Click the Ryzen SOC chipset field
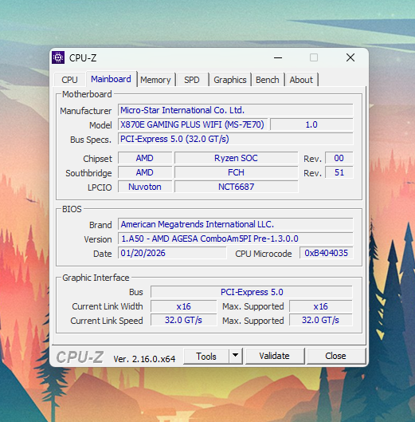415x422 pixels. coord(237,158)
